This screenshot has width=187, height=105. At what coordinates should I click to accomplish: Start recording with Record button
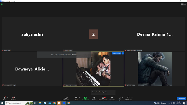click(94, 98)
